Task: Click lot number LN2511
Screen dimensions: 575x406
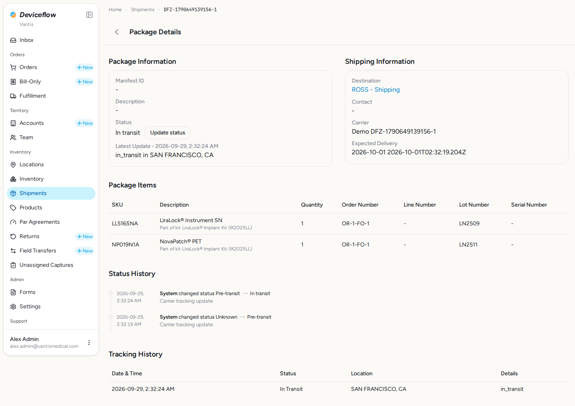Action: click(468, 245)
